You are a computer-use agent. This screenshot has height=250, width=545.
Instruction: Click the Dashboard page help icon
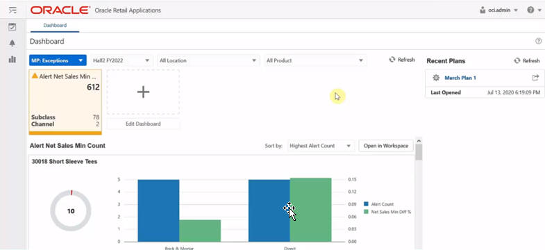coord(538,41)
